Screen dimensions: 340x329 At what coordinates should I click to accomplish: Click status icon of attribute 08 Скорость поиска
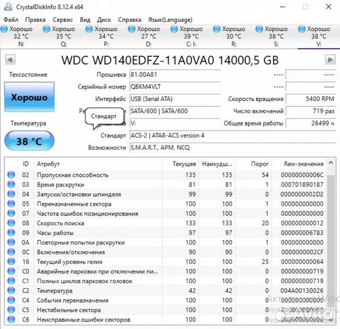[x=11, y=223]
